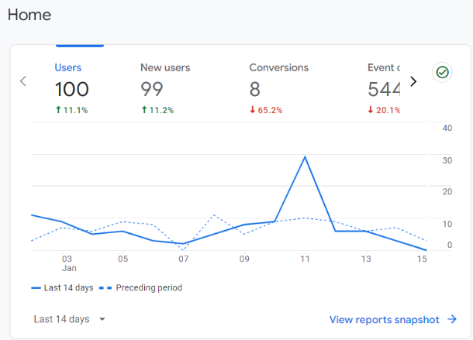Image resolution: width=473 pixels, height=340 pixels.
Task: Click the caret next to Last 14 days
Action: (x=102, y=319)
